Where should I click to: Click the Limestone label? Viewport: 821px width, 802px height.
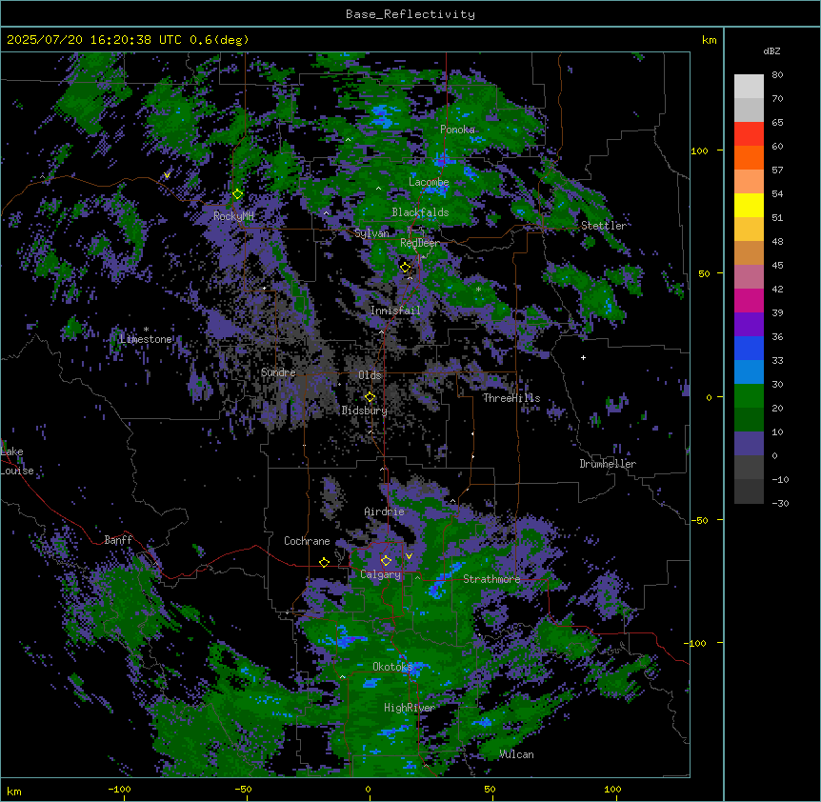146,339
